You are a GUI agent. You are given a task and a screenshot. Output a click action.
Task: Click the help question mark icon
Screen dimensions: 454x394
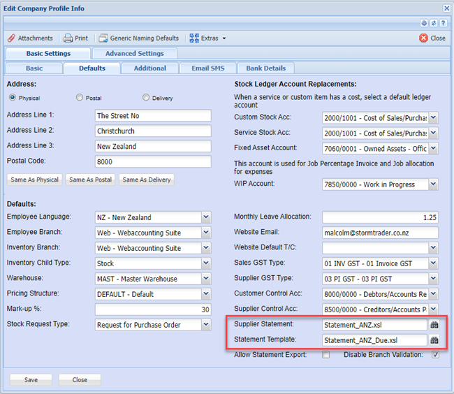pos(442,23)
